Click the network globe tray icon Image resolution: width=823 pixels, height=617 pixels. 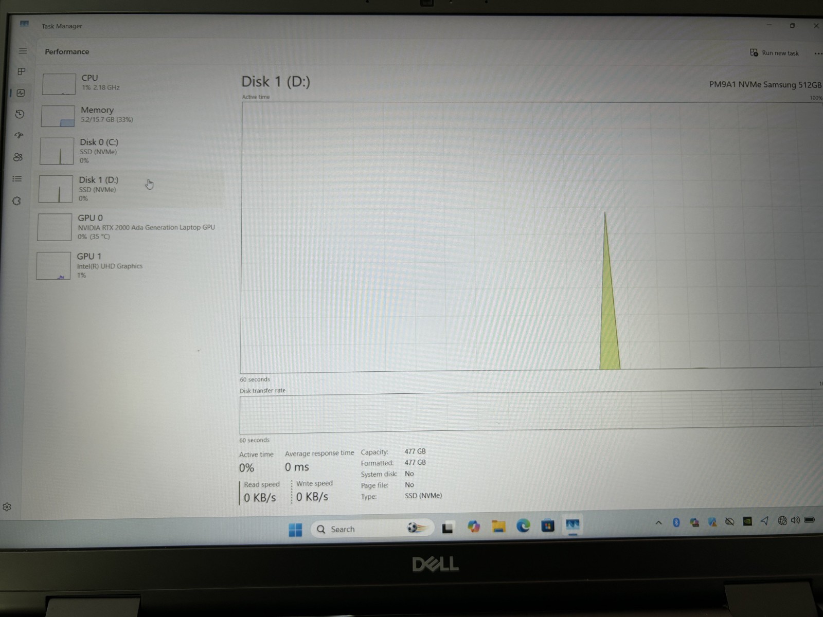pyautogui.click(x=782, y=520)
